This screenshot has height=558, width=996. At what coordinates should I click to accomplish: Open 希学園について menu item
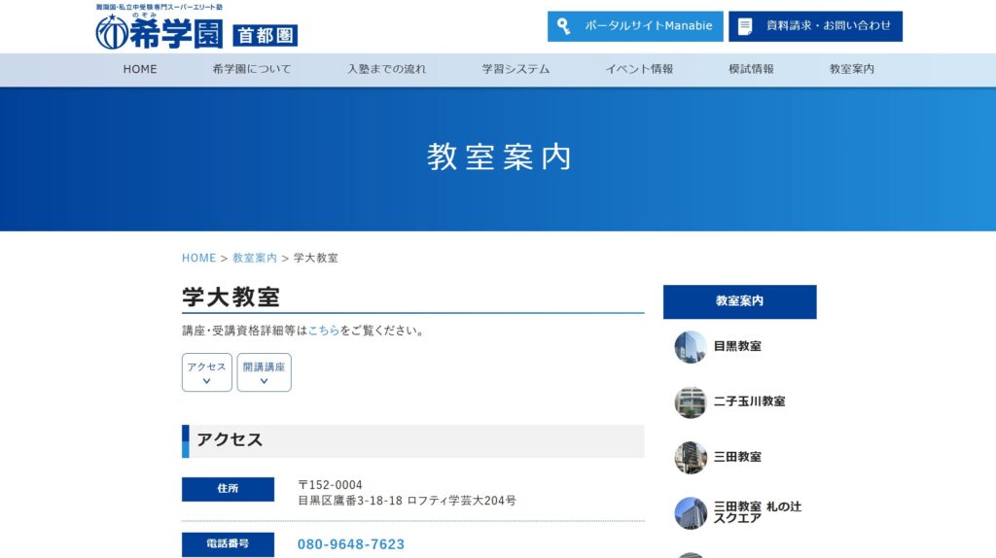click(x=252, y=69)
